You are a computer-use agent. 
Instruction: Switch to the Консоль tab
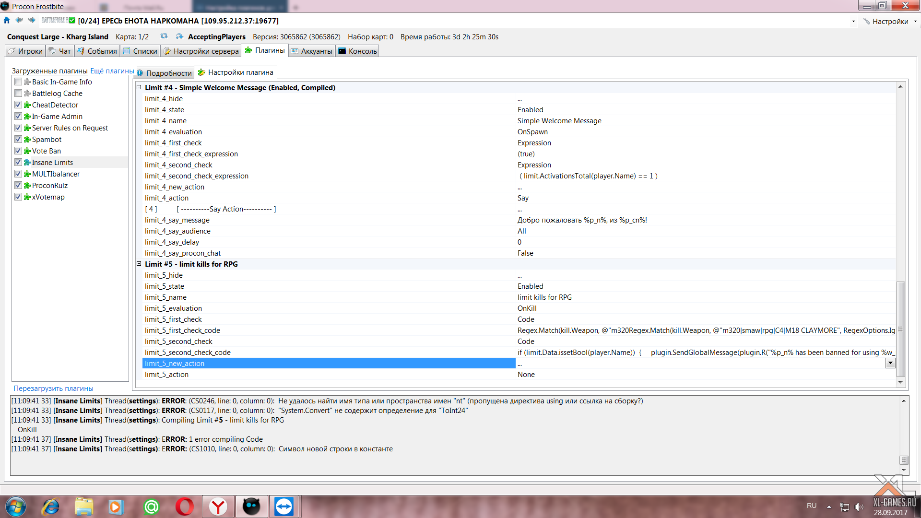357,51
